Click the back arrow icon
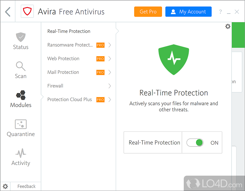 [8, 12]
